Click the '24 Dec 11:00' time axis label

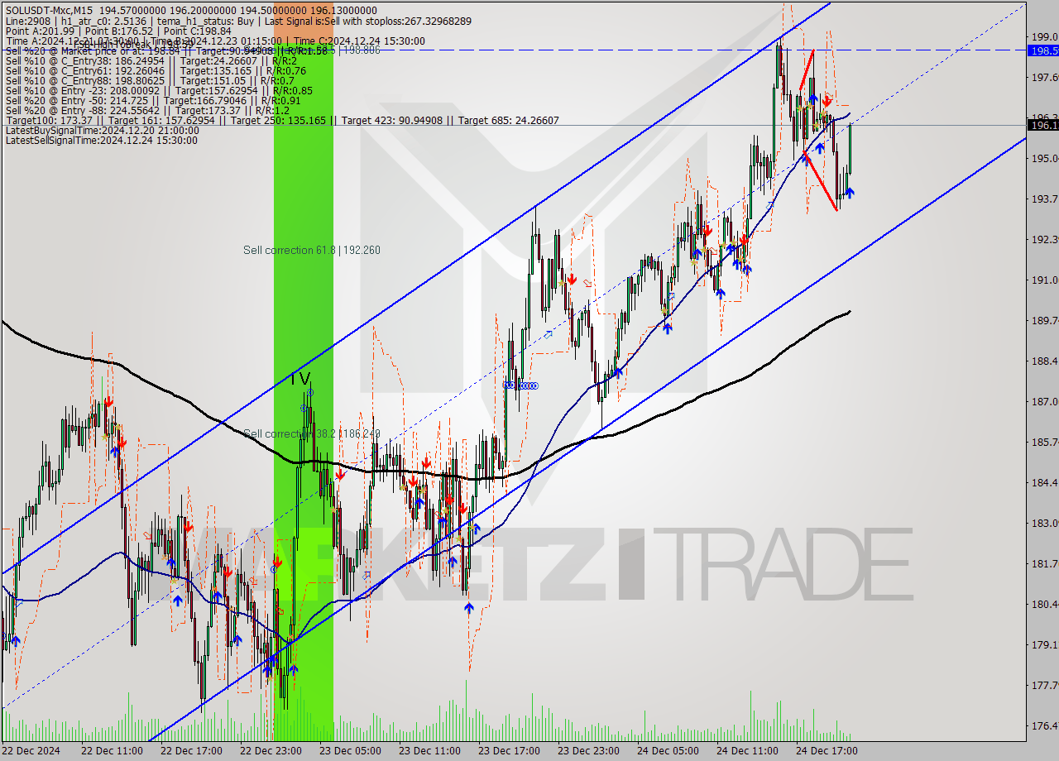[x=748, y=751]
